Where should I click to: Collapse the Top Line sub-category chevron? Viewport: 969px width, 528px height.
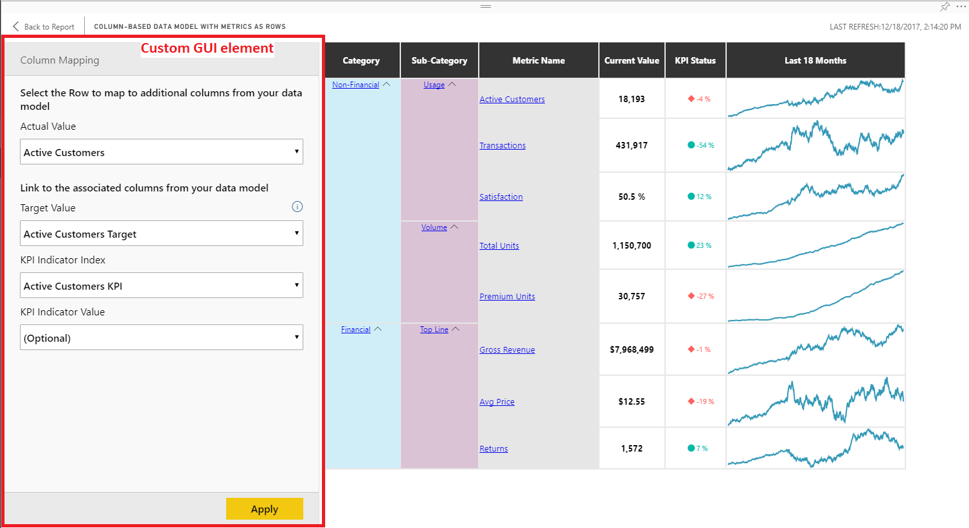pyautogui.click(x=456, y=329)
